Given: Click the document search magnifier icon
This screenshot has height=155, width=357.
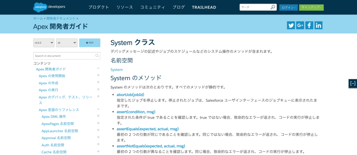Looking at the screenshot, I should (97, 56).
